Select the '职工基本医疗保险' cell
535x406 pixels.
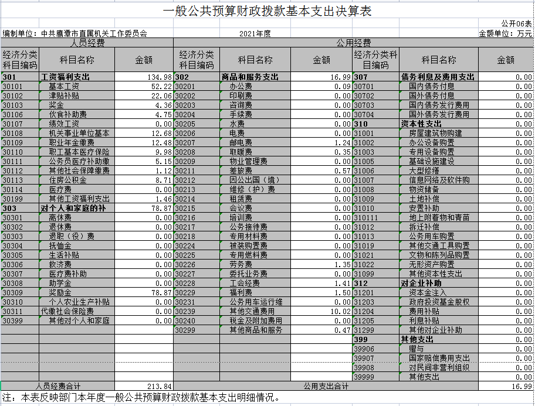coord(77,152)
